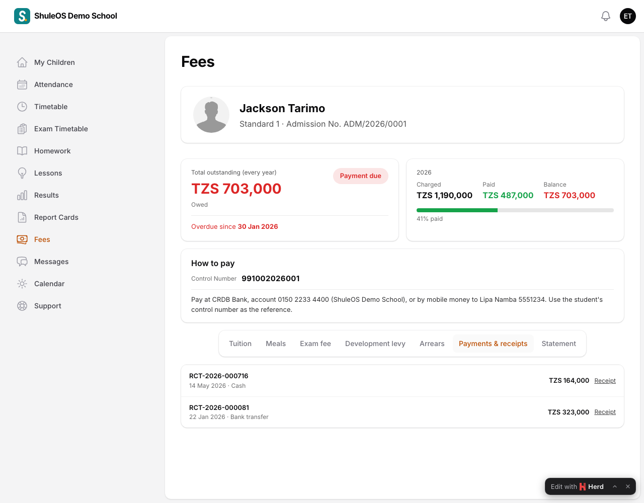Open notifications bell
Screen dimensions: 644x503
[x=606, y=16]
